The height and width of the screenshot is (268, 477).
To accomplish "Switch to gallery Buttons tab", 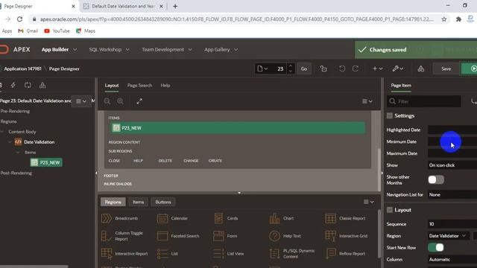I will (x=163, y=202).
